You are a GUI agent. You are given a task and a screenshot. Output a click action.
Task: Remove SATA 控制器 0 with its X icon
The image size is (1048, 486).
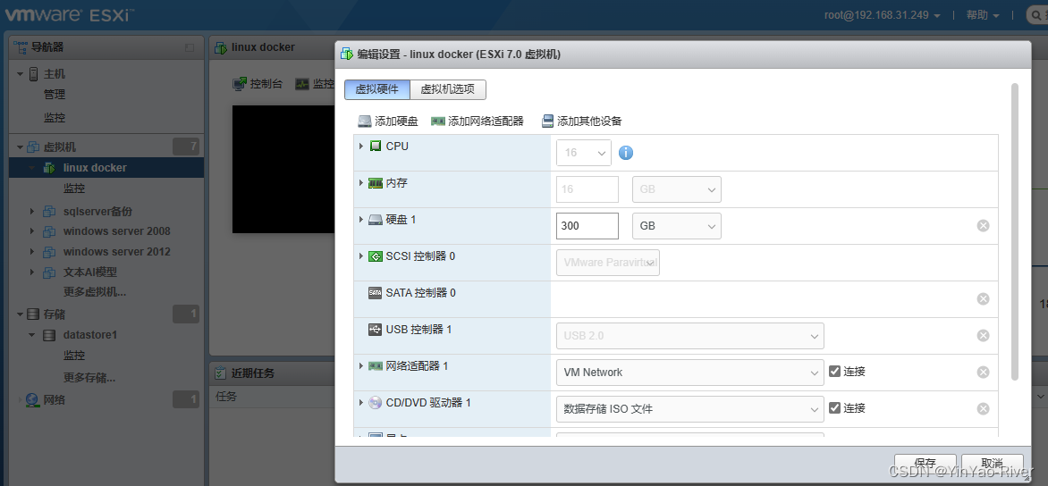(983, 299)
